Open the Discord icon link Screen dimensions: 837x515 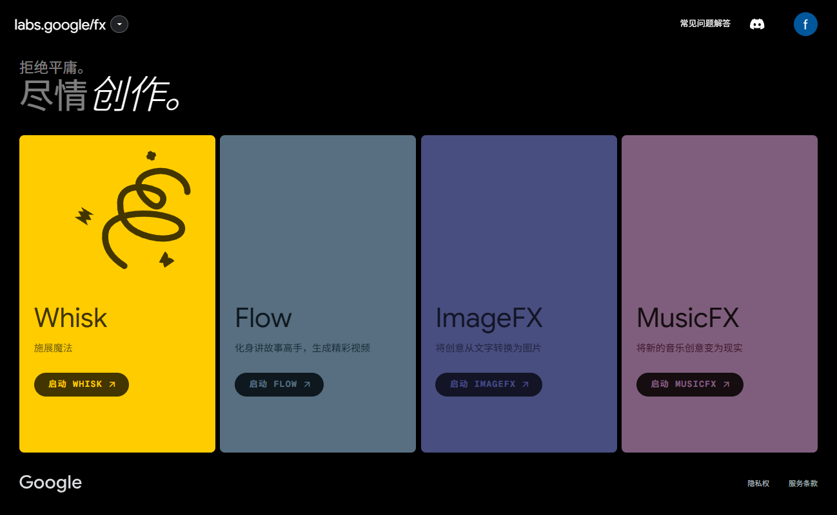757,24
